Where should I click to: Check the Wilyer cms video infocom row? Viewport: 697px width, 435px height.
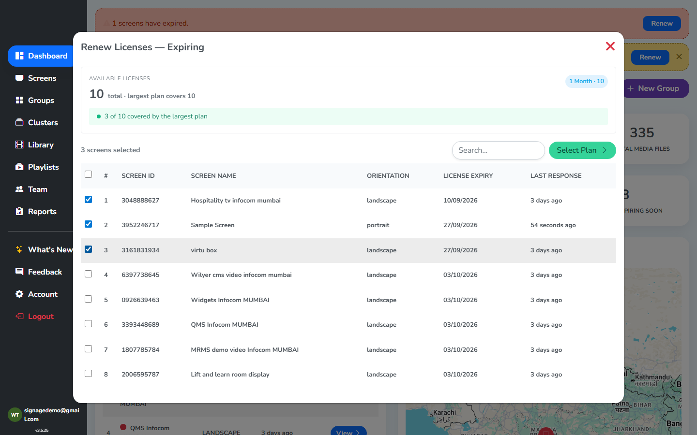[88, 274]
